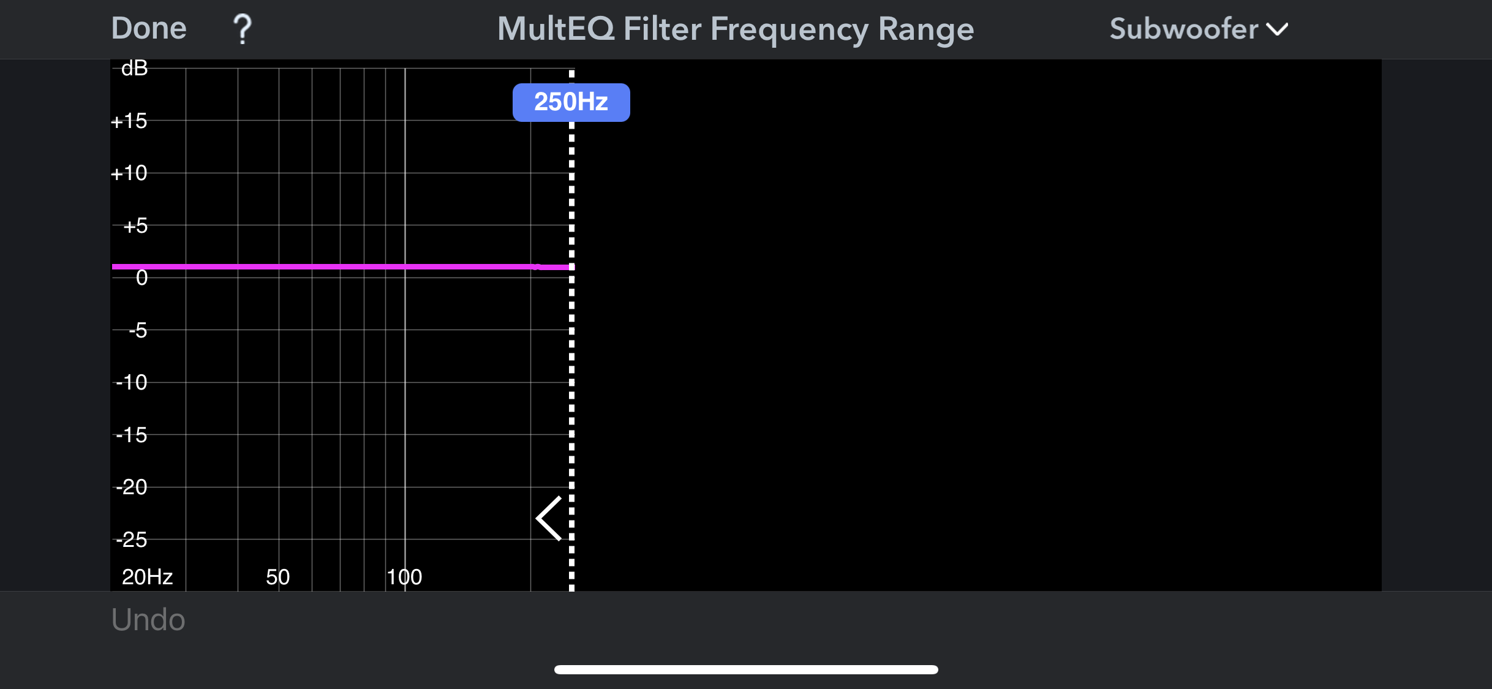
Task: Tap the left arrow beside the dotted line
Action: pyautogui.click(x=549, y=518)
